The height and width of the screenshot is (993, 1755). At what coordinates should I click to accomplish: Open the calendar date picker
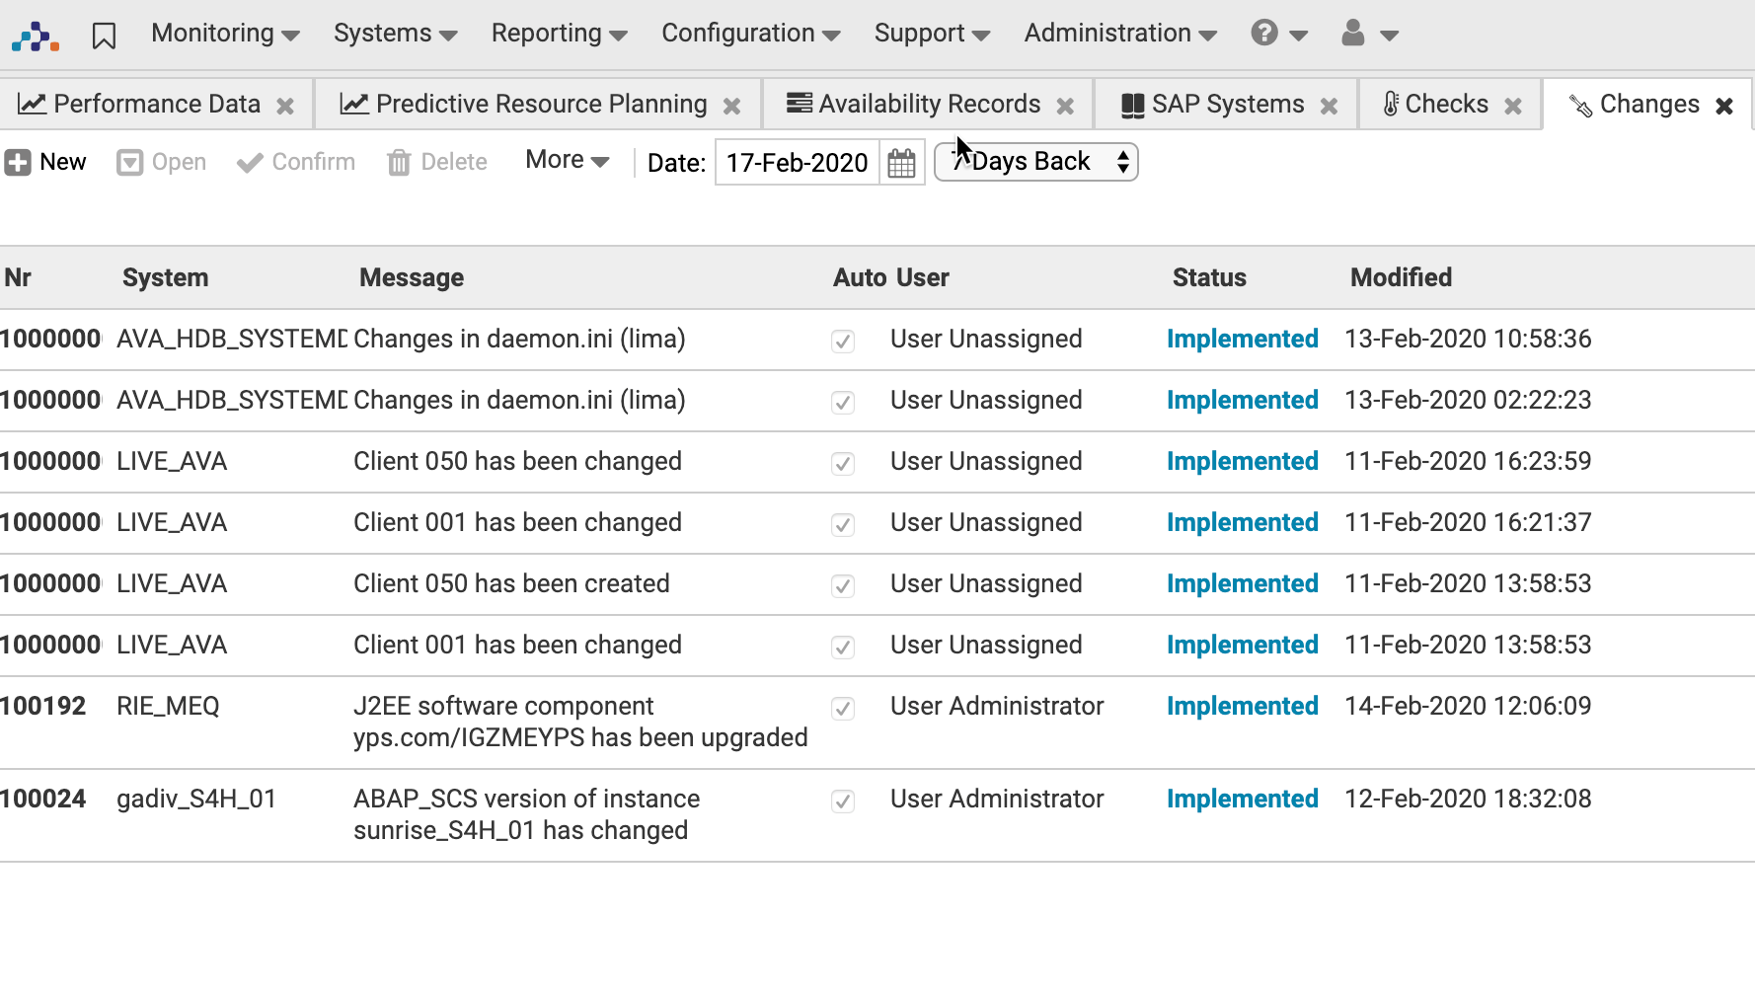[901, 163]
